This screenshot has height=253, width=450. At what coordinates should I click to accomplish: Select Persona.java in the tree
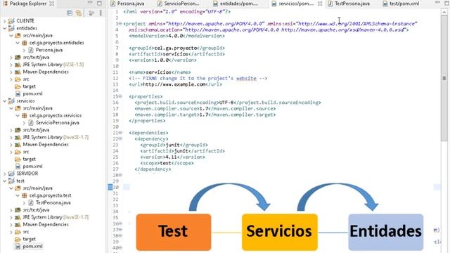pos(49,50)
